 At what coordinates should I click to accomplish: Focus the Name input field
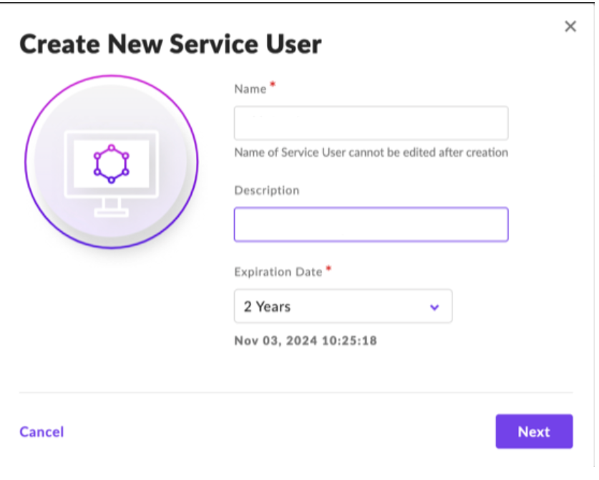pos(371,123)
